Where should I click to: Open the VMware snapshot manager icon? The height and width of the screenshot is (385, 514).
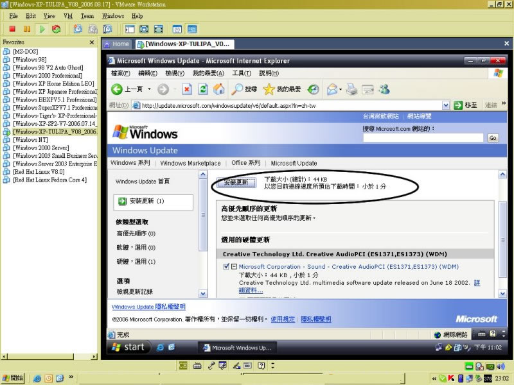(x=107, y=29)
